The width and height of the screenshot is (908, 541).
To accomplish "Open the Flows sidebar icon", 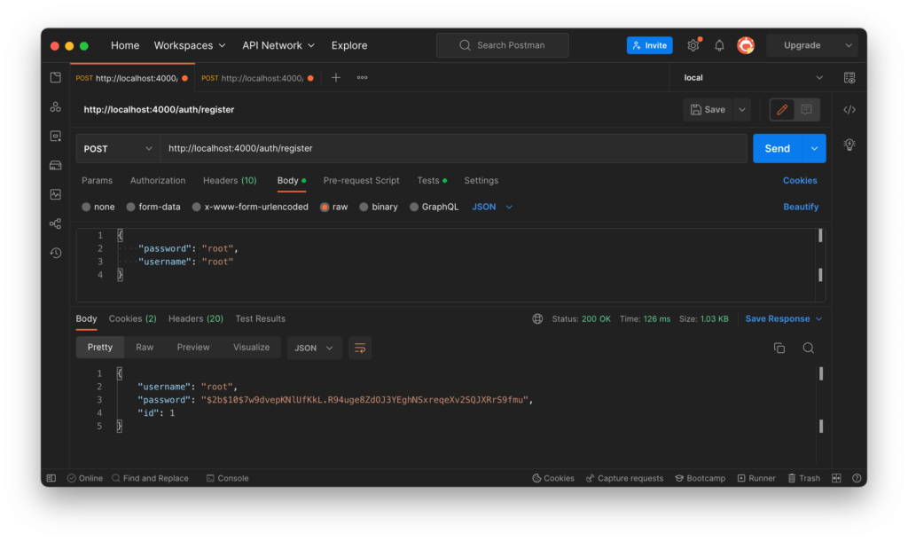I will 56,223.
